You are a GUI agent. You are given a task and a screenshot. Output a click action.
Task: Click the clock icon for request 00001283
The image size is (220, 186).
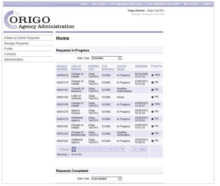tap(153, 141)
